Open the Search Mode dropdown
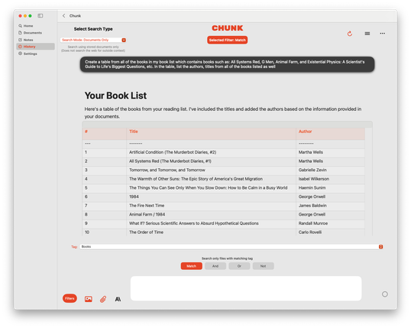 tap(93, 40)
